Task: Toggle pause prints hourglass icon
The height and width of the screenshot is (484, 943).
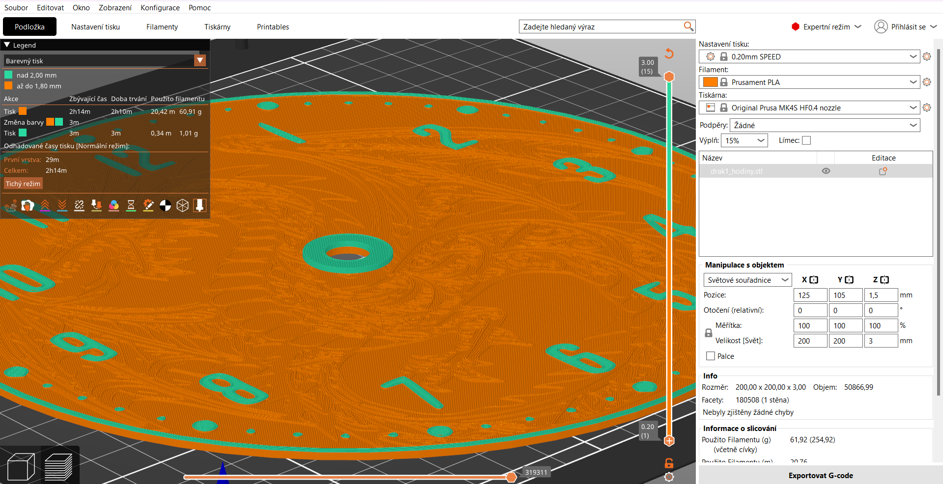Action: [131, 206]
